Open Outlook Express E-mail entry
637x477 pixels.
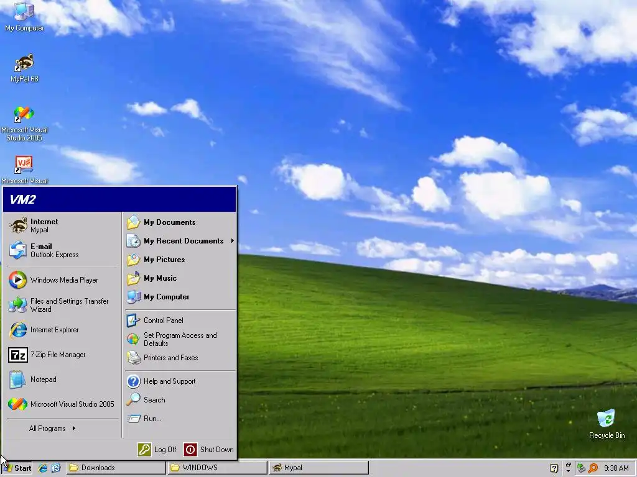click(62, 250)
